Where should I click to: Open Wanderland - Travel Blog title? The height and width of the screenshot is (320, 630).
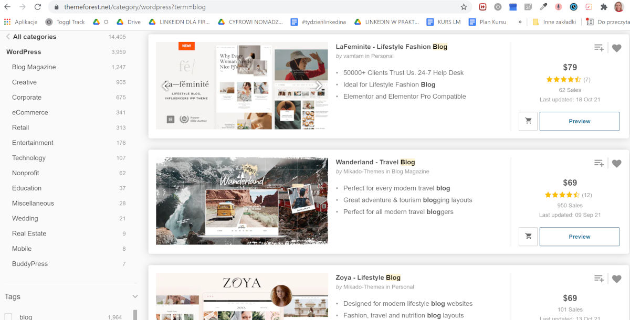tap(375, 162)
